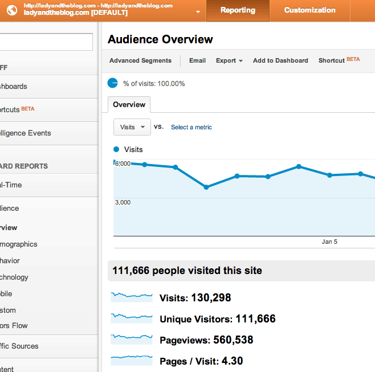Click the Pages / Visit sparkline chart
The height and width of the screenshot is (372, 375).
pyautogui.click(x=132, y=360)
